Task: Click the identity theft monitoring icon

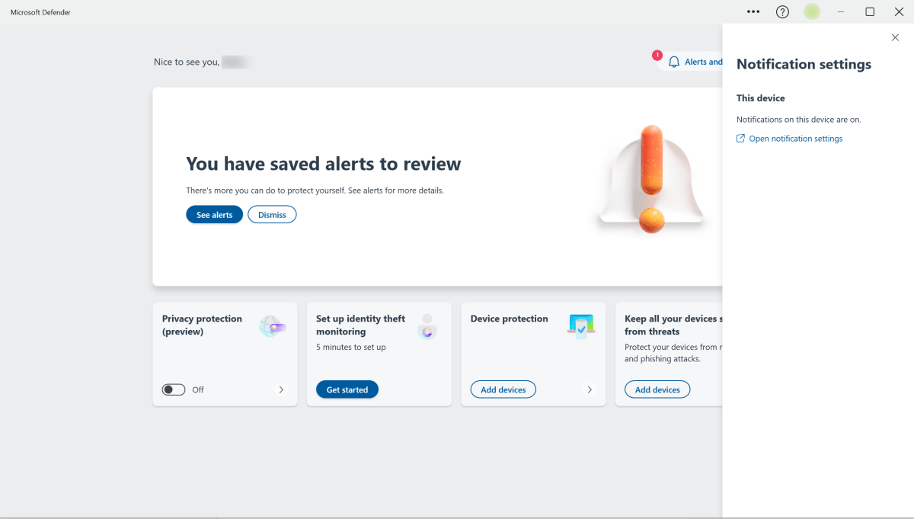Action: [x=427, y=327]
